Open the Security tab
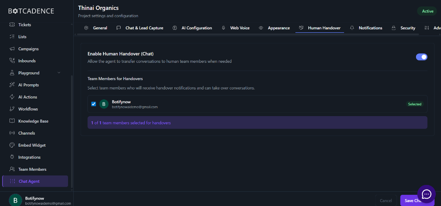This screenshot has width=441, height=206. (403, 28)
